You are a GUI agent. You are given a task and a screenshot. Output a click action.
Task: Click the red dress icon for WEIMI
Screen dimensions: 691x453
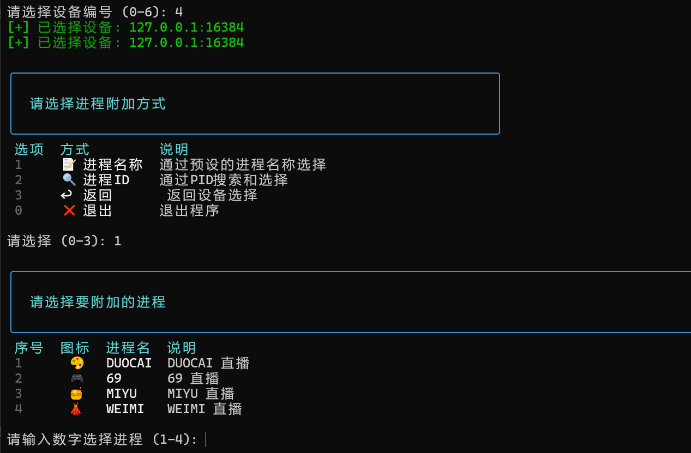[76, 409]
